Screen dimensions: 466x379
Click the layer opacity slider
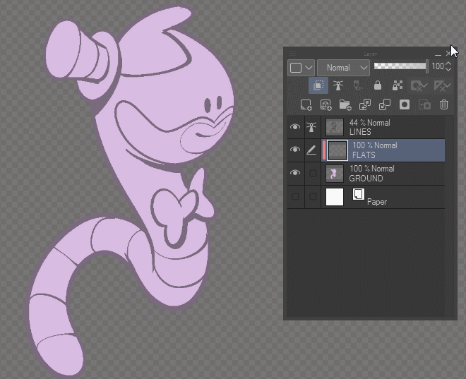pyautogui.click(x=401, y=66)
